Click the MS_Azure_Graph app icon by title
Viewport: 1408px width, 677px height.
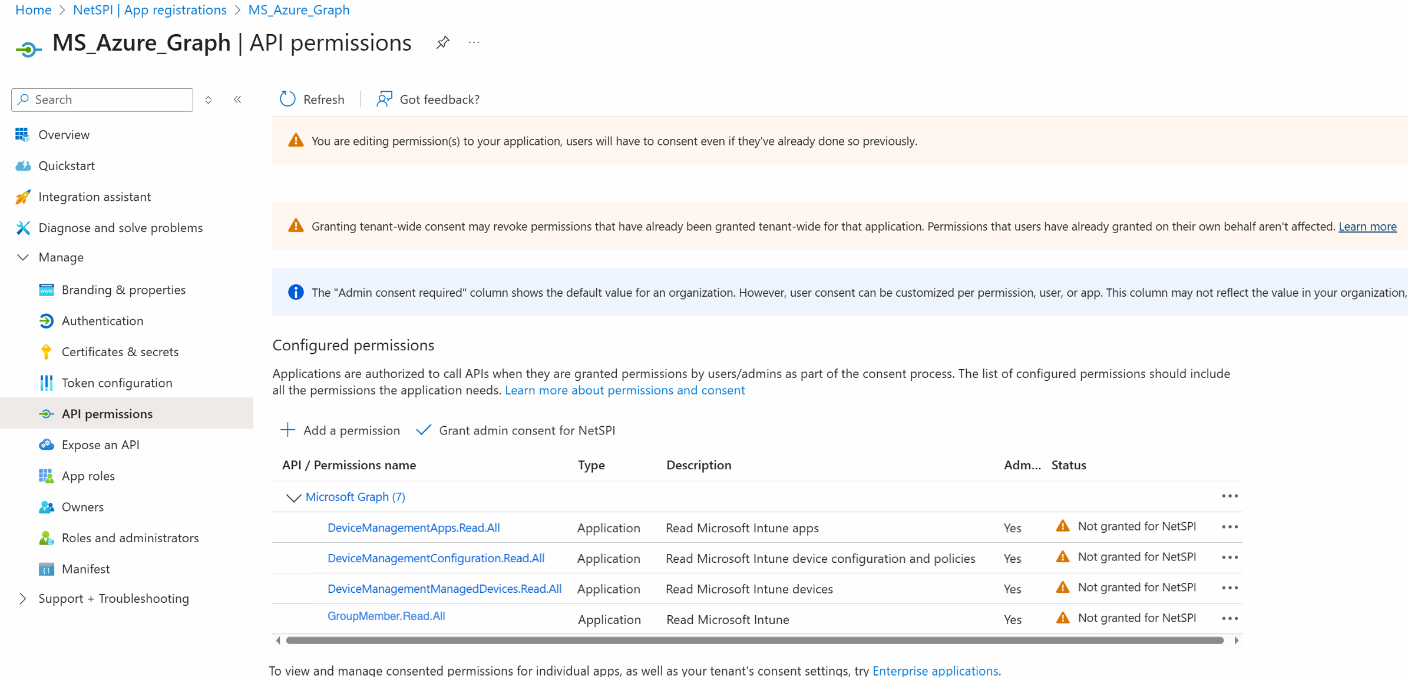[28, 49]
